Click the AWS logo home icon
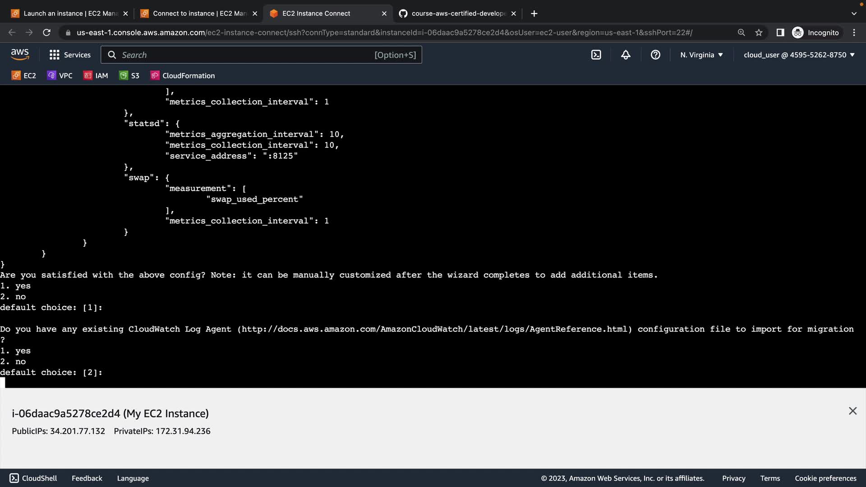866x487 pixels. coord(20,55)
